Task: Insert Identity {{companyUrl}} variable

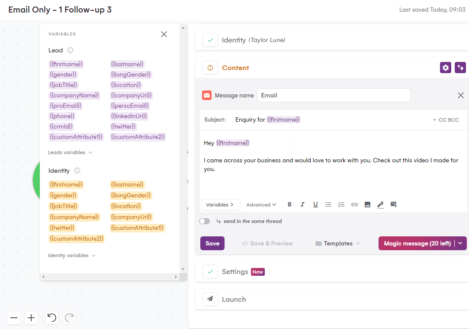Action: (131, 217)
